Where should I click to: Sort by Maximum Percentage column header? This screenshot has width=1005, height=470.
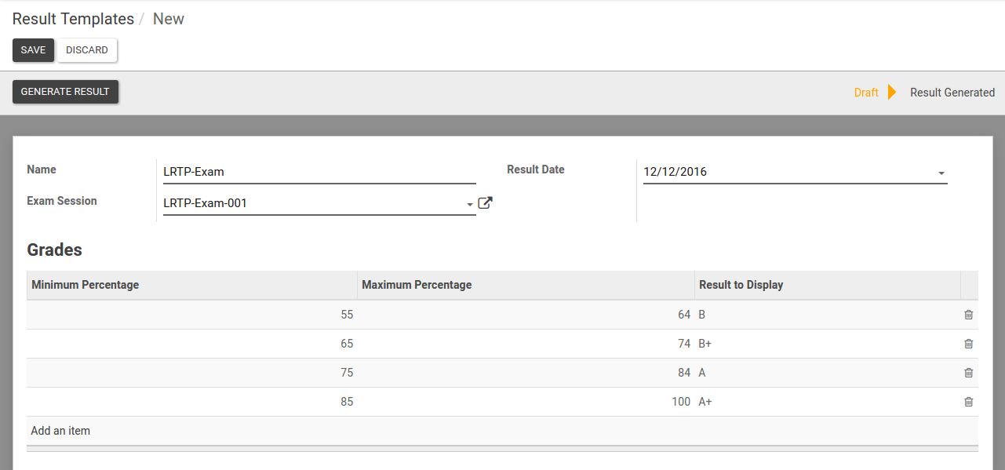417,285
